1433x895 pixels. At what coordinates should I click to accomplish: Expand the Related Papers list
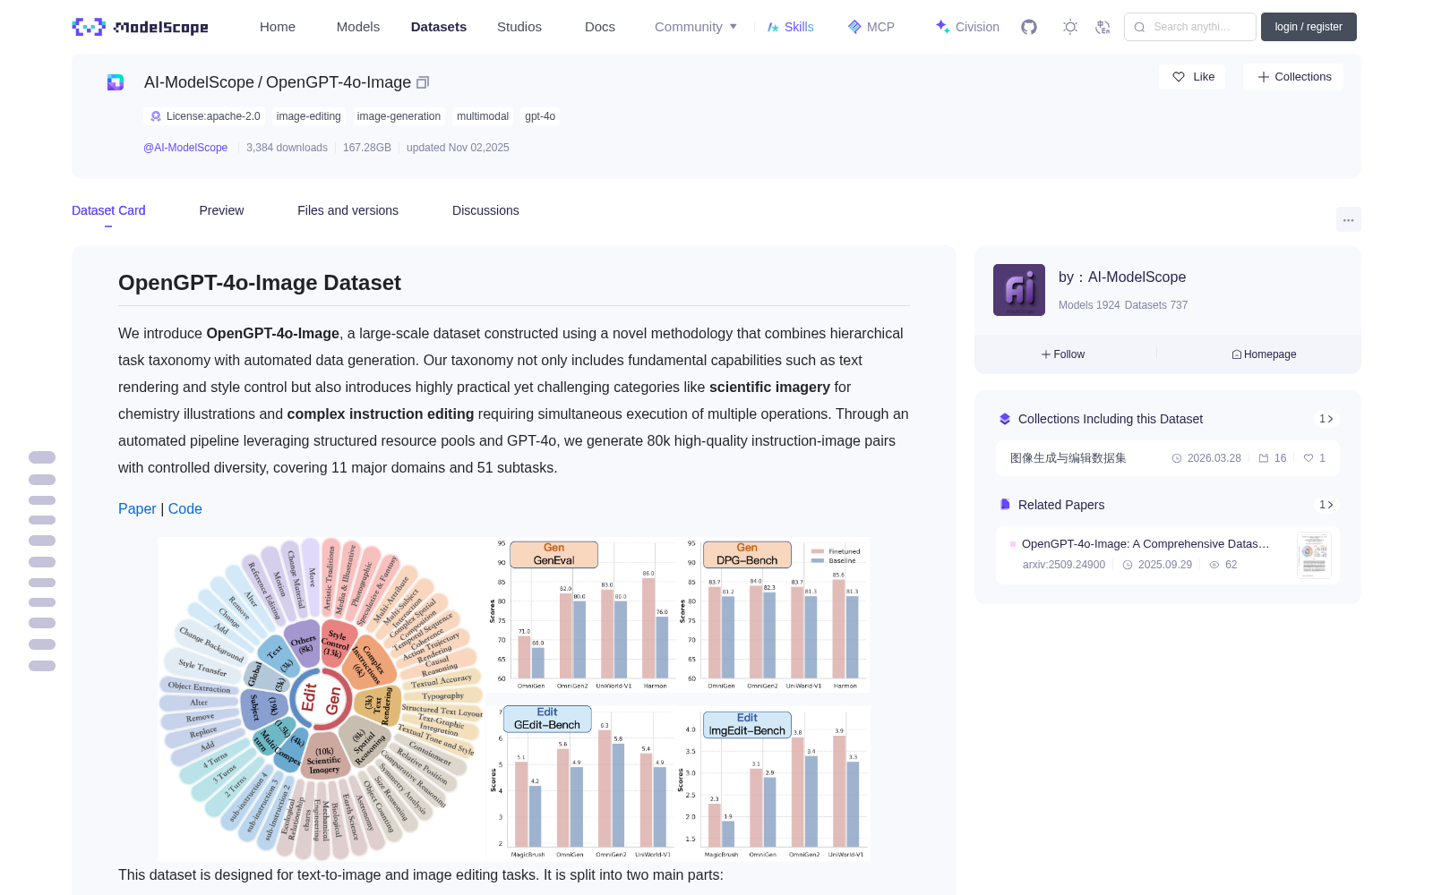pos(1326,505)
